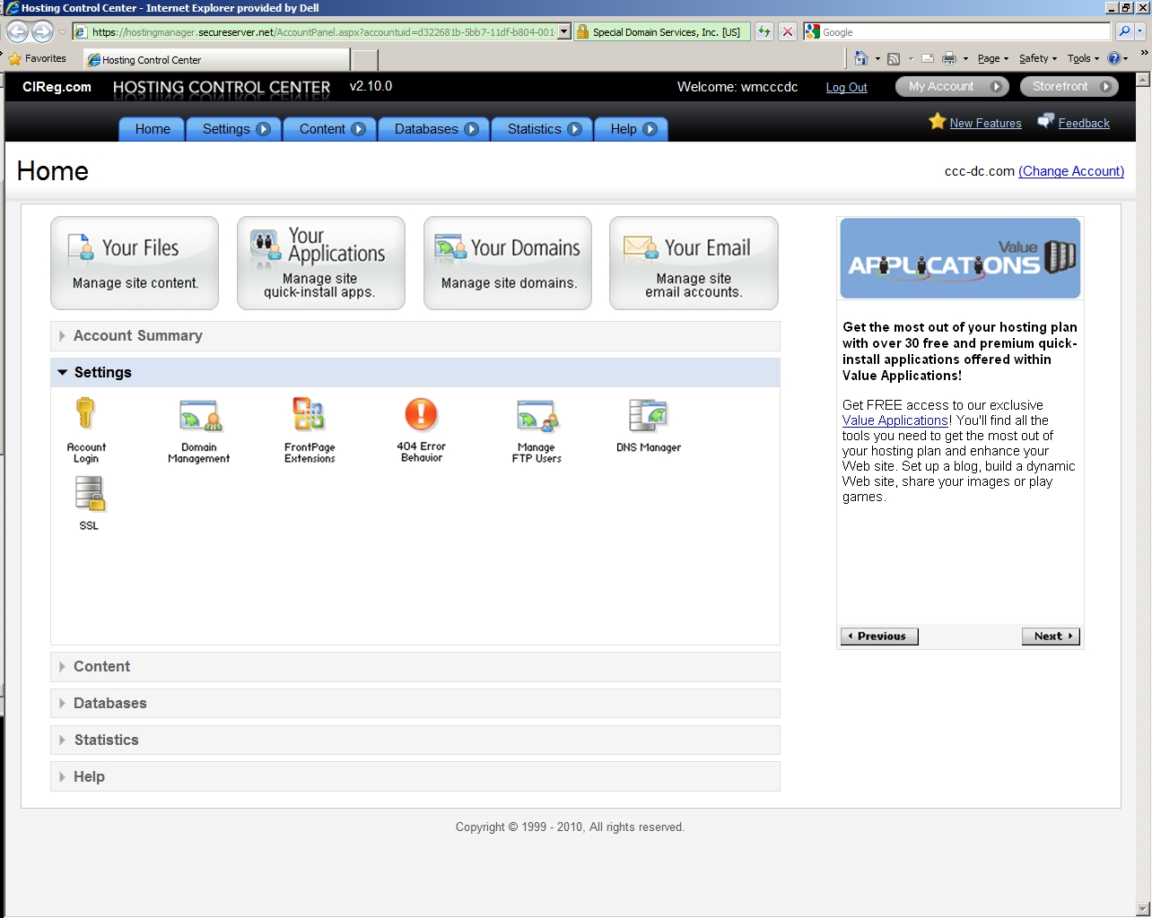Expand the Statistics section
Image resolution: width=1152 pixels, height=918 pixels.
coord(415,740)
